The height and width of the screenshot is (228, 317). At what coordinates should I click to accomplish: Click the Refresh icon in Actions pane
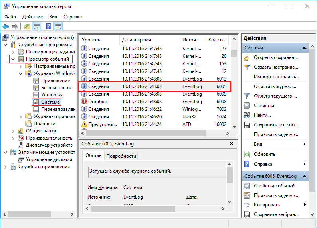pos(247,154)
